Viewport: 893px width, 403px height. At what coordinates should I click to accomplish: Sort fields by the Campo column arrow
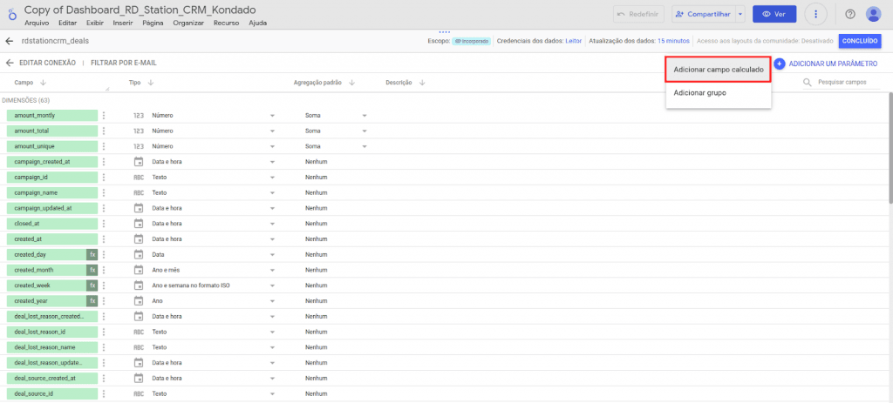point(44,83)
